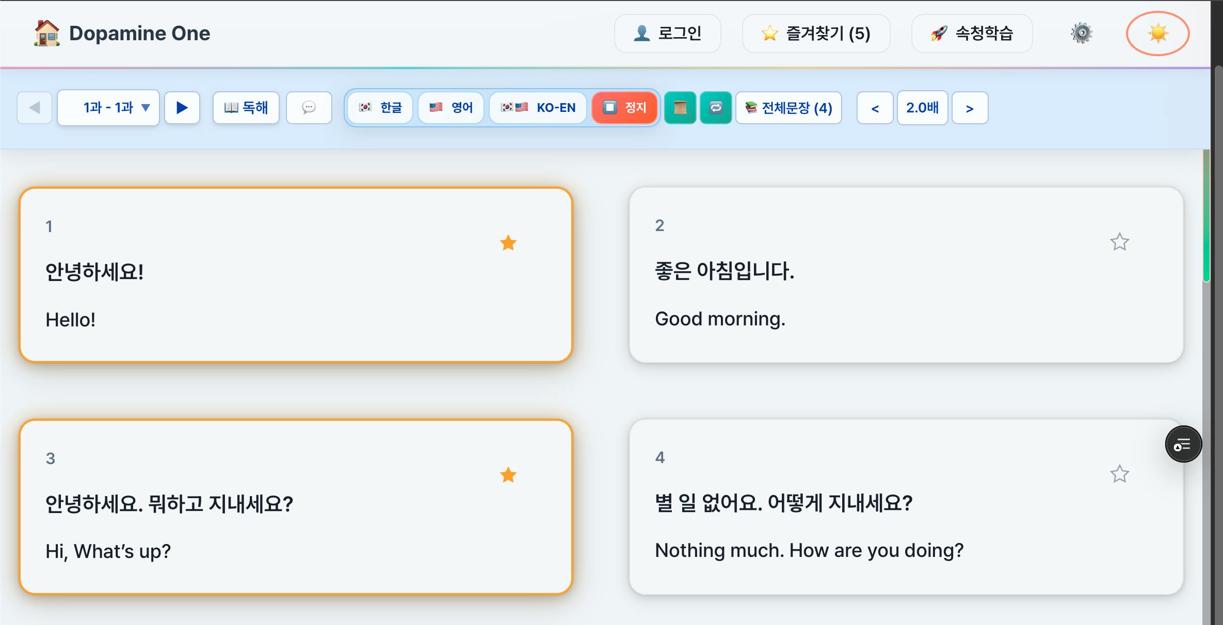Click the text 별 일 없어요. 어떻게 지내세요?

[784, 503]
